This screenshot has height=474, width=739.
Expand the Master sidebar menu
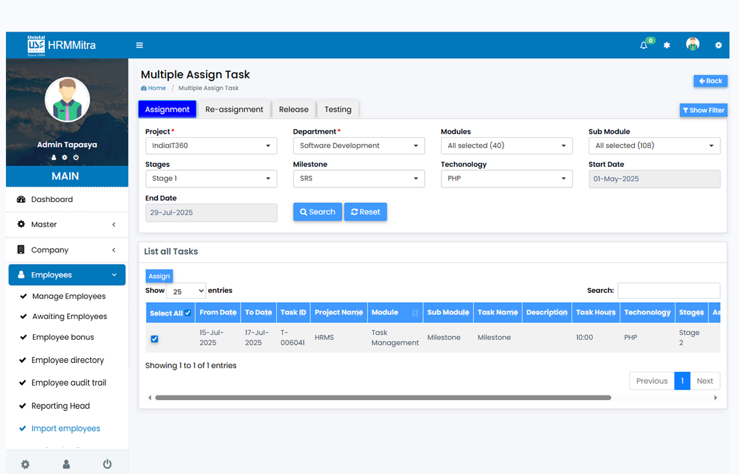click(67, 225)
